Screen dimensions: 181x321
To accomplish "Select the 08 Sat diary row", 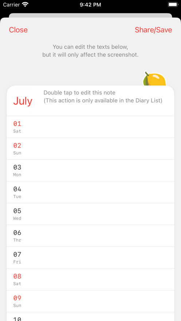I will (x=90, y=280).
